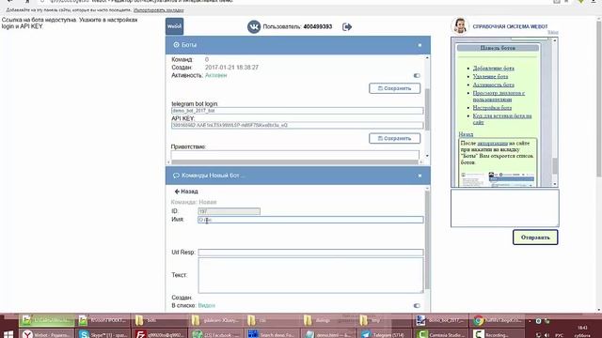Follow the авторизации link in help text
The height and width of the screenshot is (338, 602).
pos(492,144)
